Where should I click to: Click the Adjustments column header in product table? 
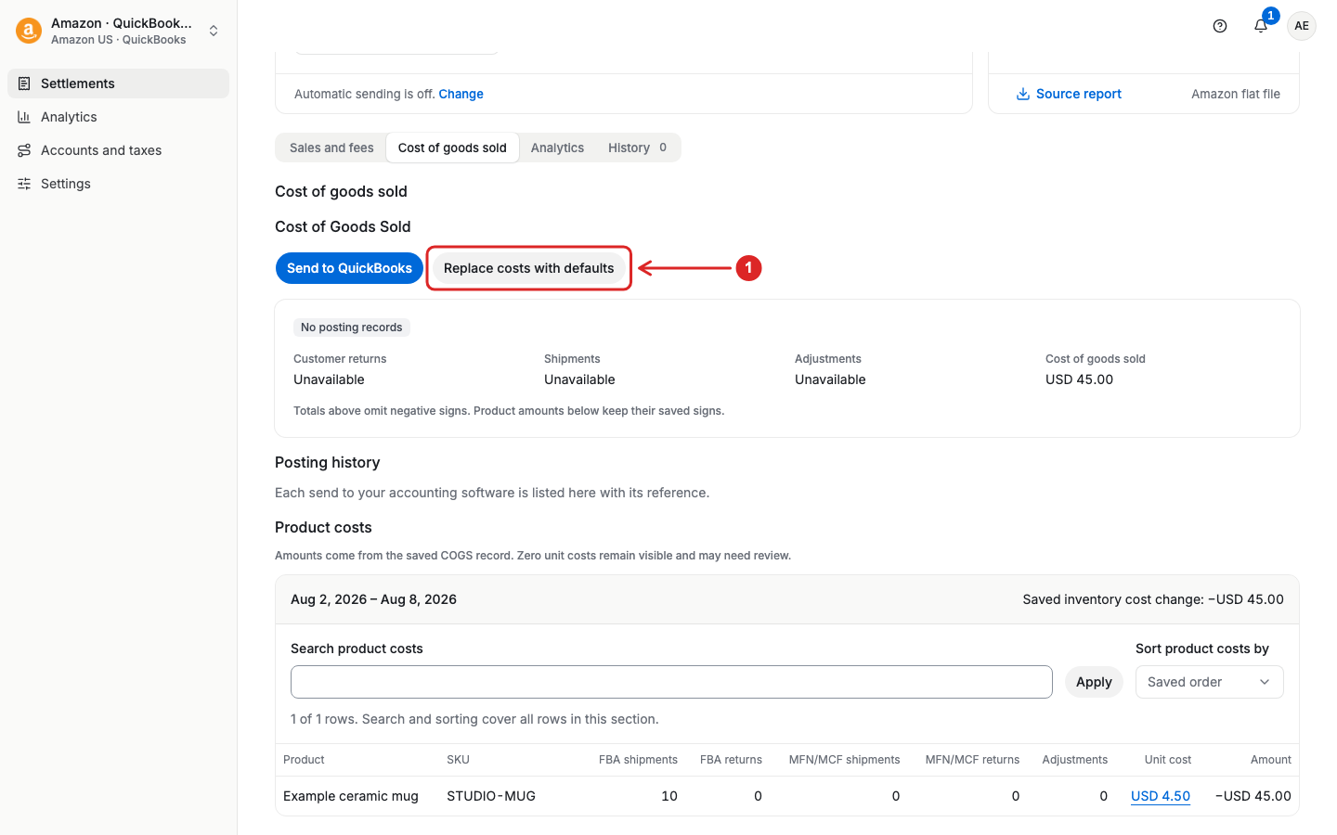pyautogui.click(x=1075, y=760)
